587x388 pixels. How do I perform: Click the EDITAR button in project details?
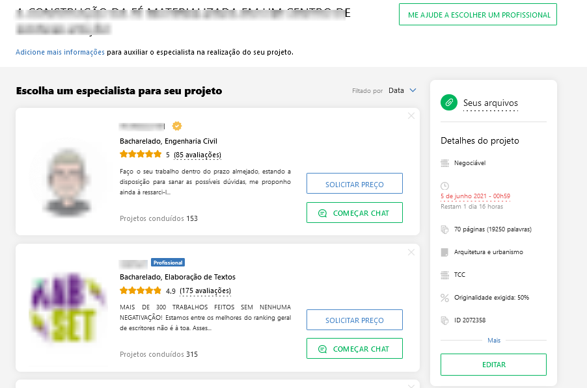click(493, 365)
